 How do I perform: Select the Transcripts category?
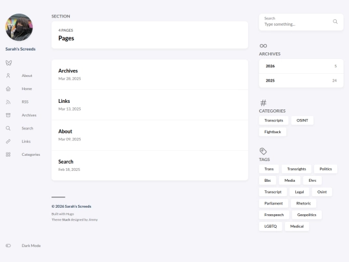pos(274,120)
